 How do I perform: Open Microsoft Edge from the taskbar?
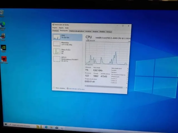[x=46, y=127]
